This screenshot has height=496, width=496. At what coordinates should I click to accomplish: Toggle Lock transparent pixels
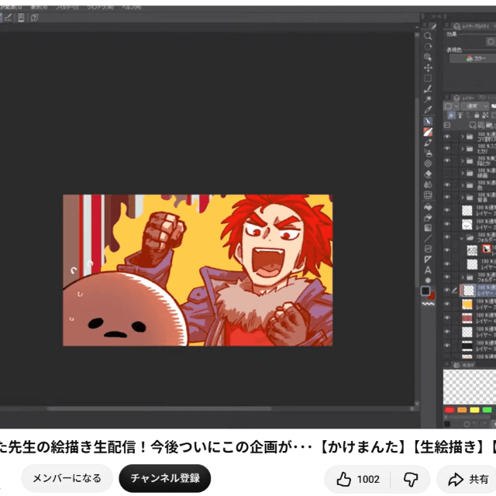pos(485,115)
